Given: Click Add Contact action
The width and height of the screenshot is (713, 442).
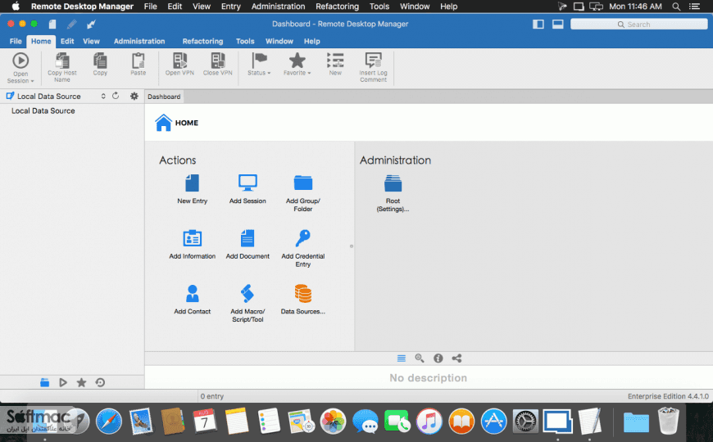Looking at the screenshot, I should [193, 300].
